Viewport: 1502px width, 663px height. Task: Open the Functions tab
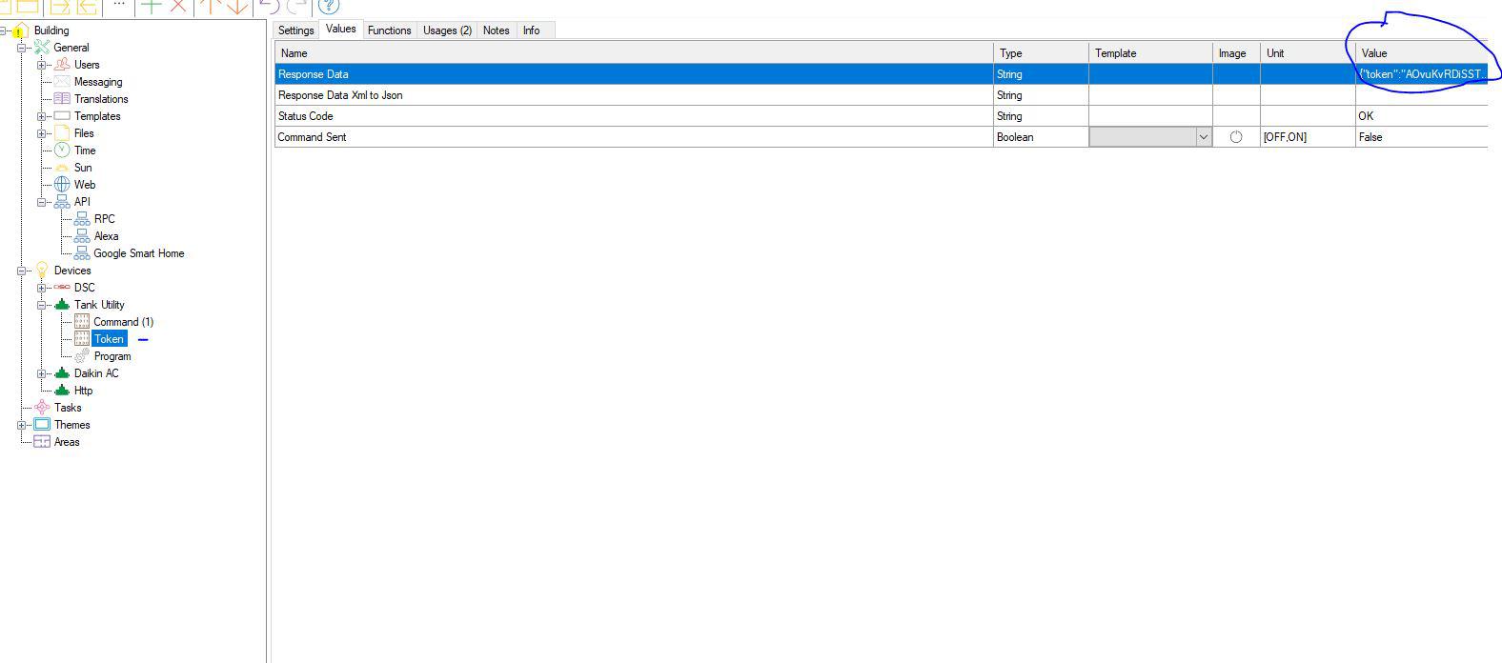point(389,30)
